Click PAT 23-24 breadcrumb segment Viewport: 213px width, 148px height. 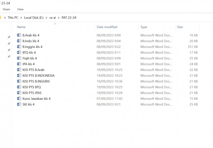pyautogui.click(x=69, y=18)
